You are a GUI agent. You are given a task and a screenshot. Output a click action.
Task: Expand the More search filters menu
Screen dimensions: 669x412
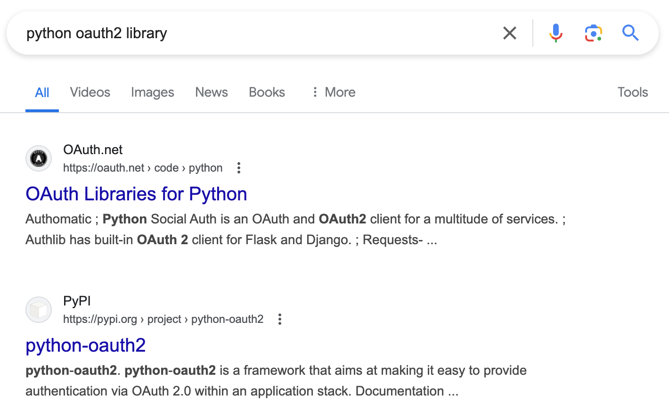334,92
